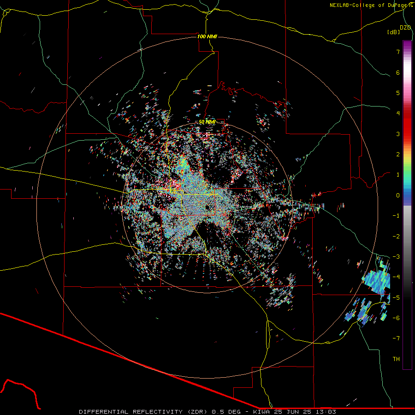Screen dimensions: 415x415
Task: Click the colorbar value label 6
Action: pos(398,72)
